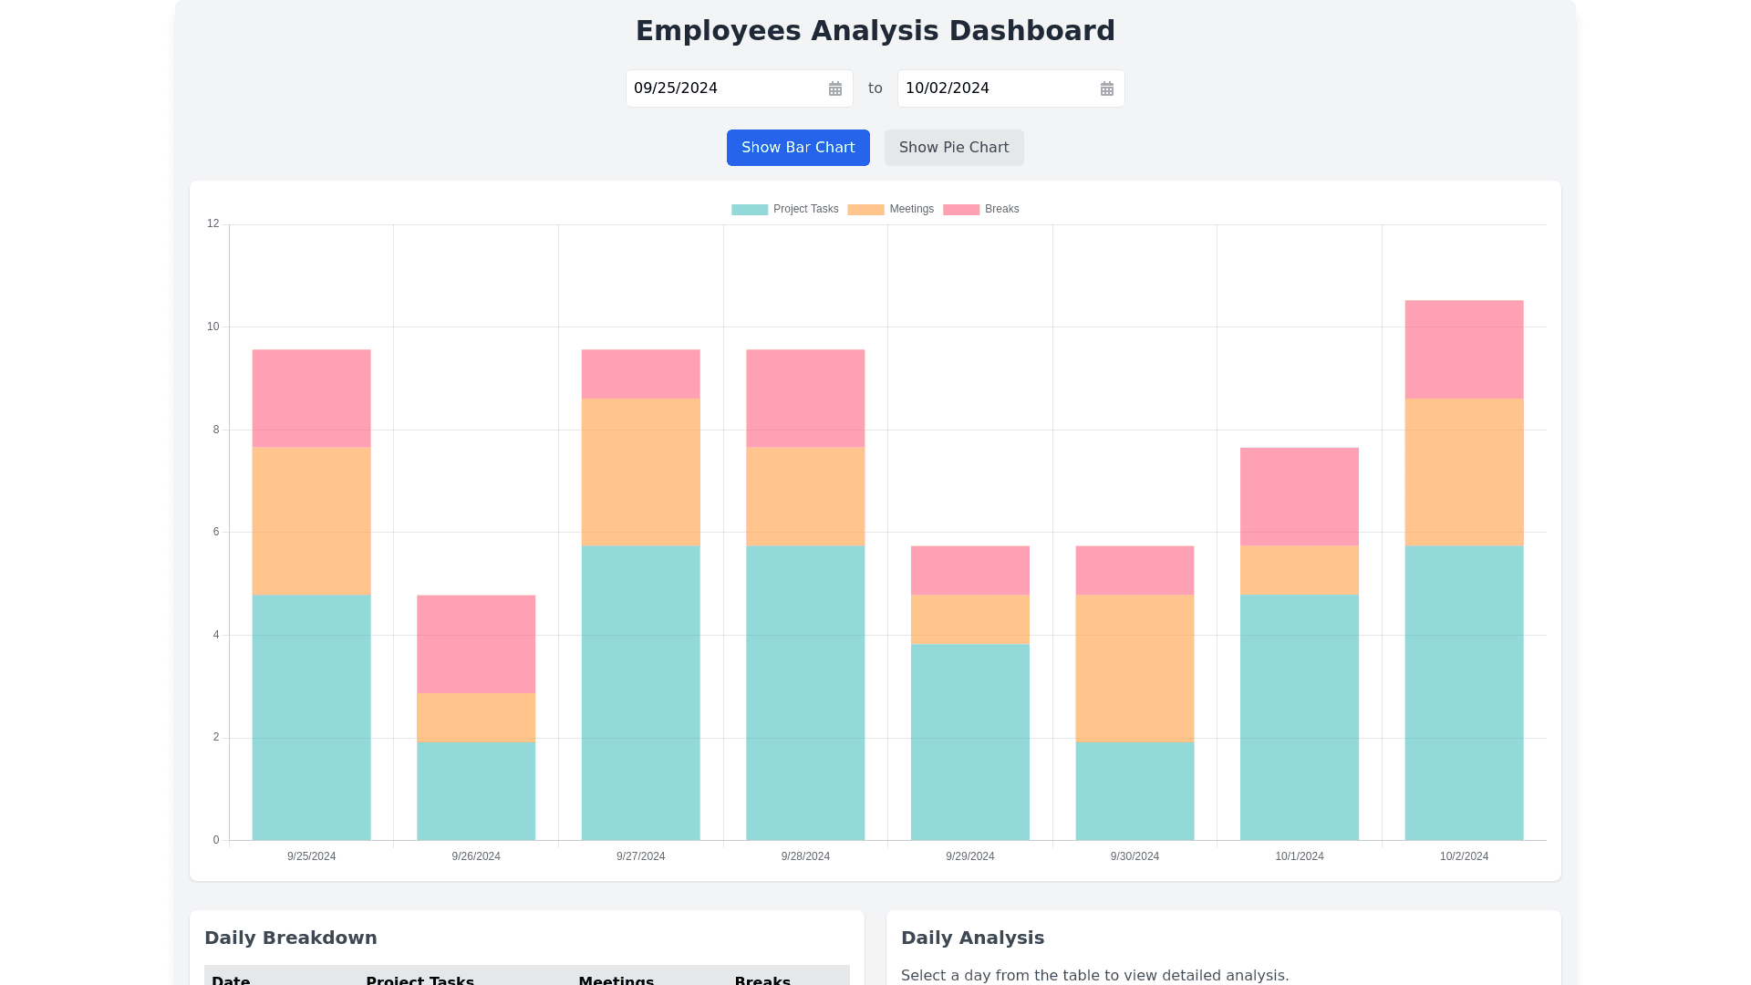Image resolution: width=1751 pixels, height=985 pixels.
Task: Click the 10/2/2024 Project Tasks bar segment
Action: click(1464, 693)
